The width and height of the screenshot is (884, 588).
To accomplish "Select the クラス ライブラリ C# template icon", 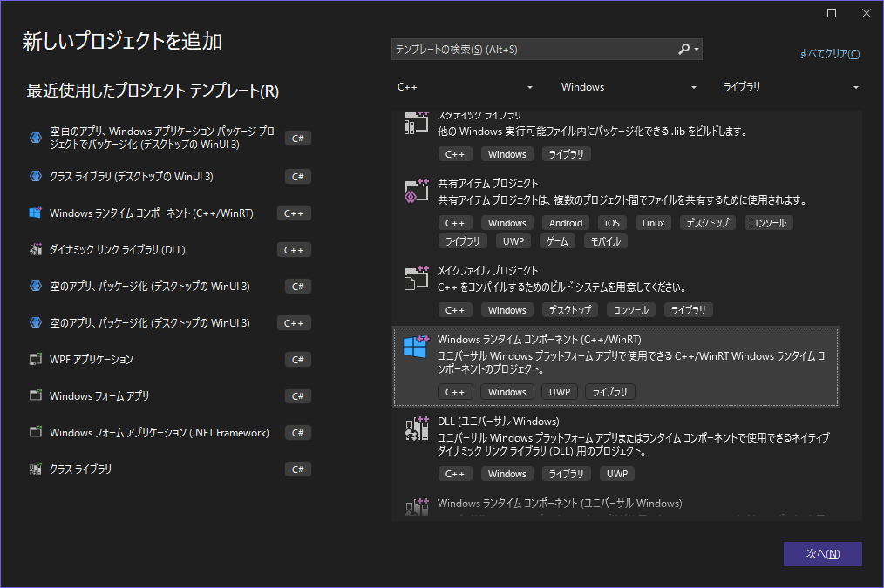I will pos(35,469).
